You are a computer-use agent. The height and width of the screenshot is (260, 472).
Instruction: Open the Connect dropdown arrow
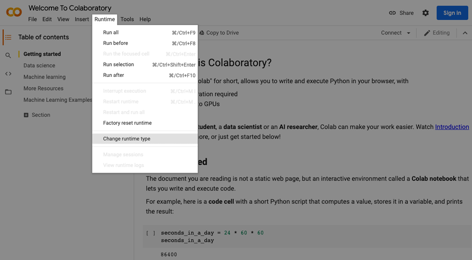pyautogui.click(x=408, y=33)
